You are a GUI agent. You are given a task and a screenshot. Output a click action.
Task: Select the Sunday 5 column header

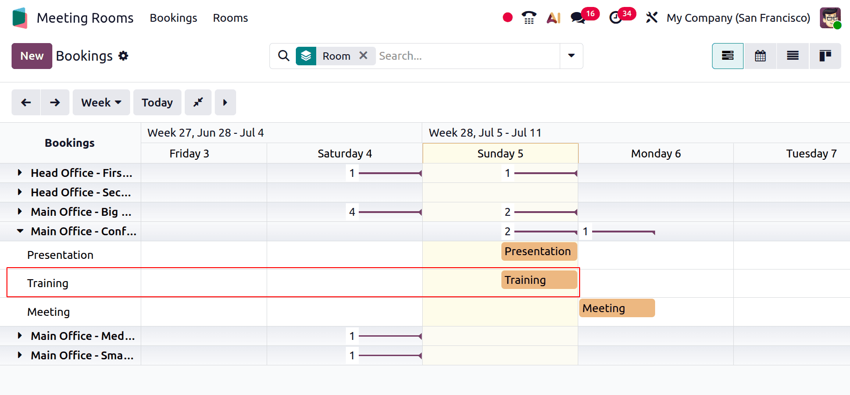(500, 153)
